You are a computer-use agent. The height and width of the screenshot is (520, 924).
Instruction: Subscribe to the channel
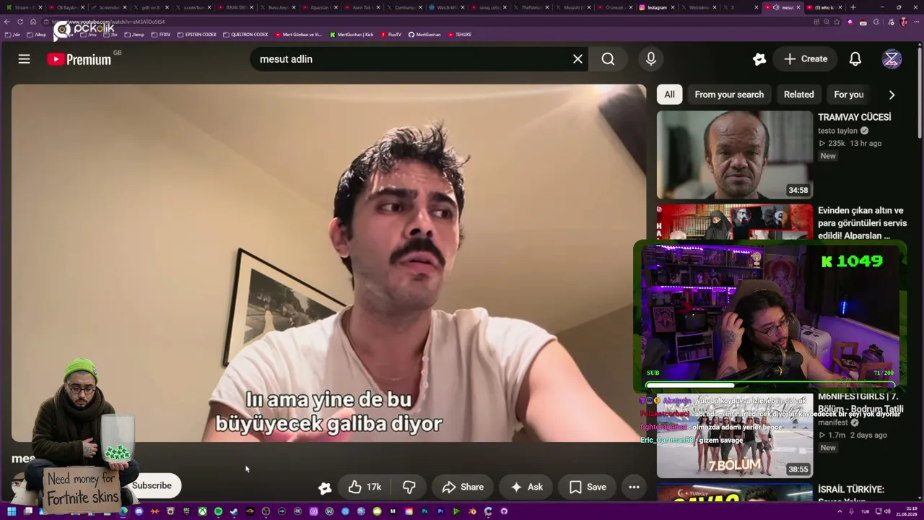pos(152,485)
